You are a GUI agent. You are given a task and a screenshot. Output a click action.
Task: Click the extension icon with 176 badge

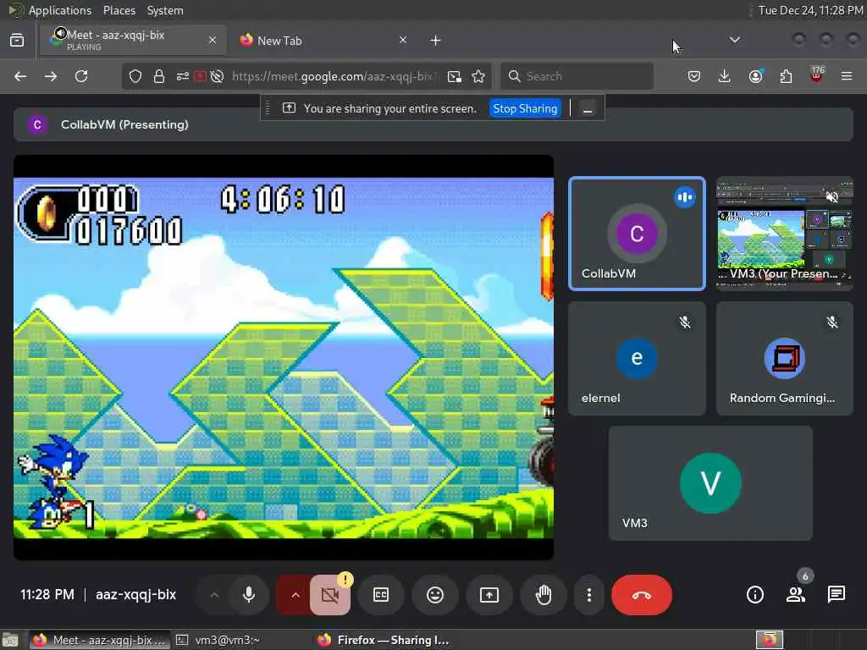816,76
